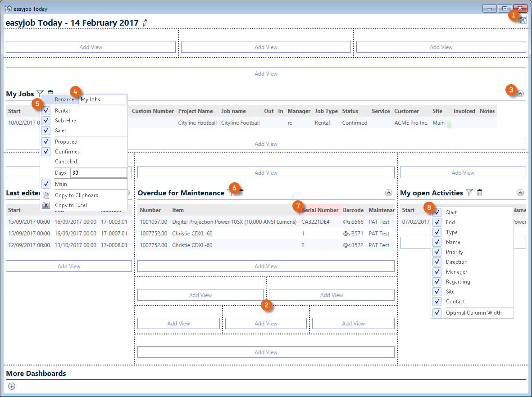Open the dashboard design tools icon
Screen dimensions: 532x397
[x=522, y=20]
